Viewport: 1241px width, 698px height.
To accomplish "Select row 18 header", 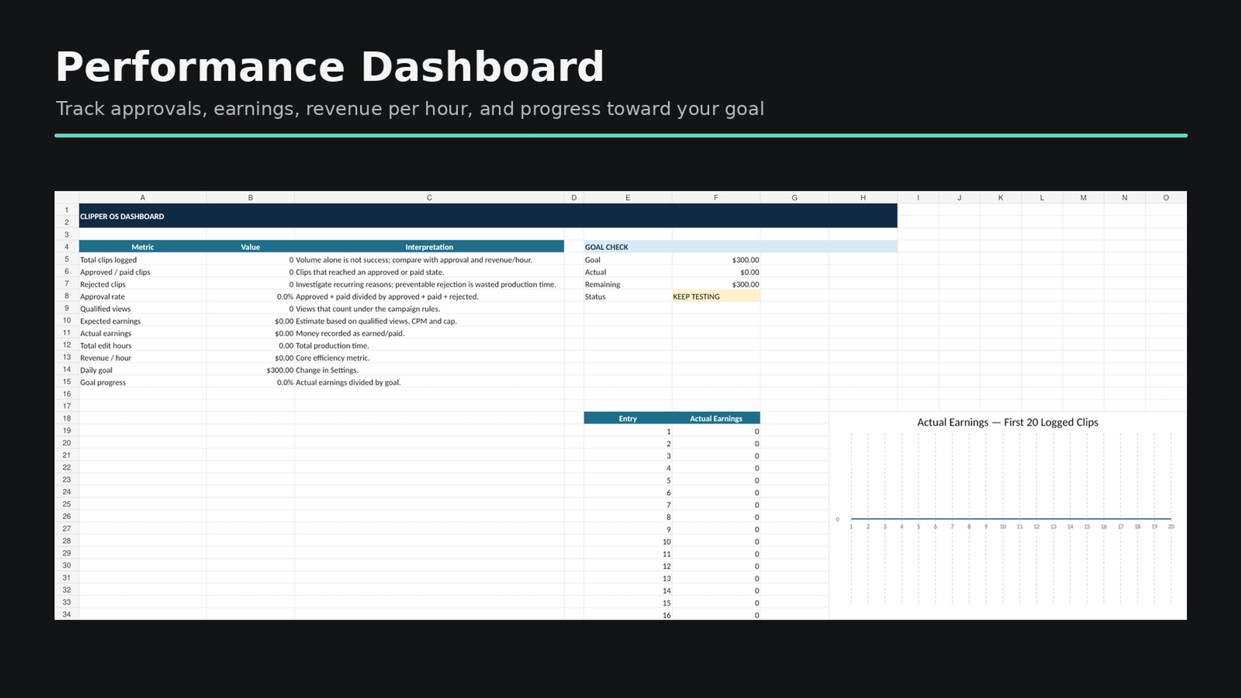I will pos(67,418).
